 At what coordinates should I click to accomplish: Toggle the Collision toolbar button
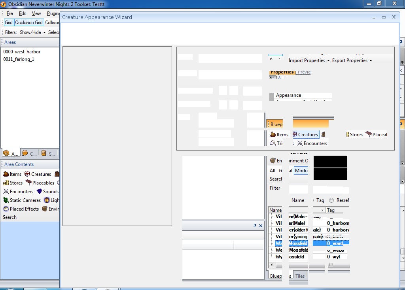click(52, 23)
